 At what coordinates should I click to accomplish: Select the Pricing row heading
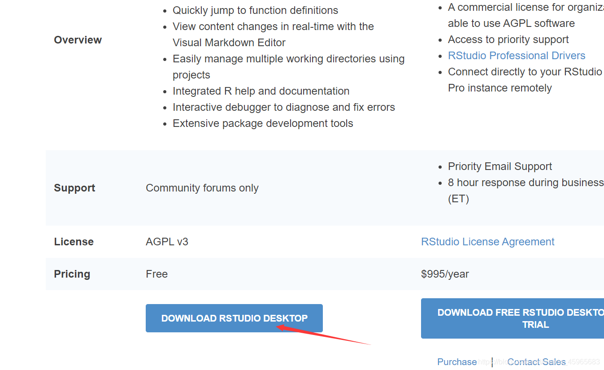coord(72,274)
